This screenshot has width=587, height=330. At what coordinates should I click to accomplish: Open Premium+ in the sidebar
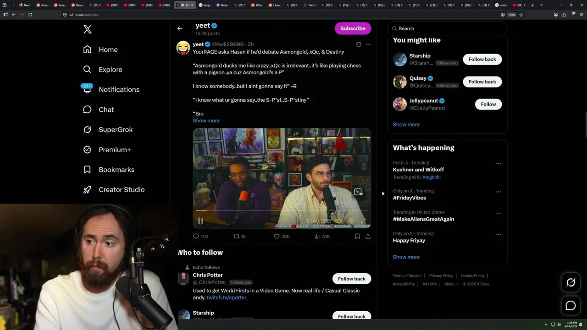[x=107, y=149]
